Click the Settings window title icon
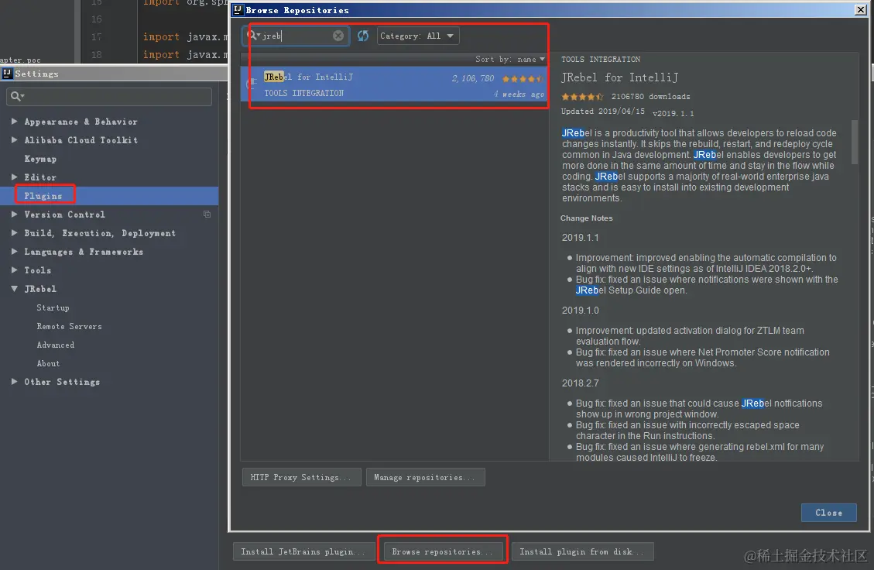The width and height of the screenshot is (874, 570). pos(7,73)
